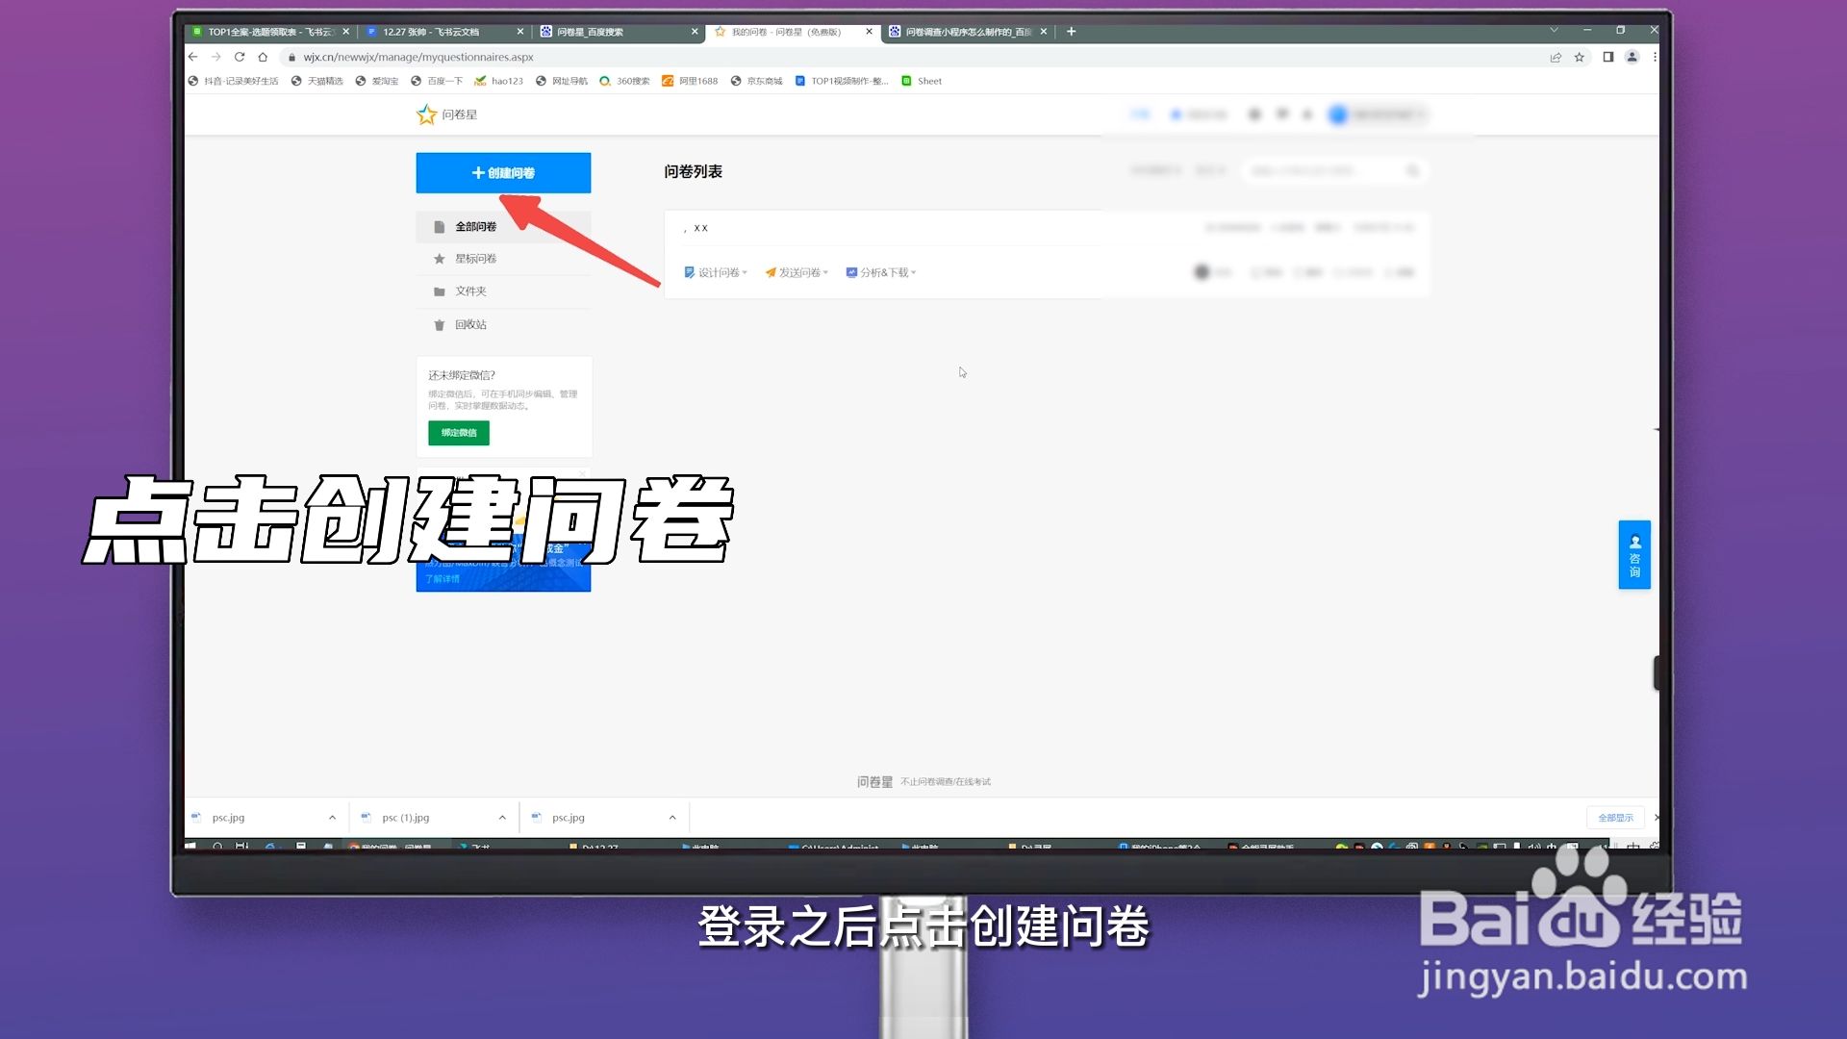Open 文件夹 in the sidebar

pos(504,291)
